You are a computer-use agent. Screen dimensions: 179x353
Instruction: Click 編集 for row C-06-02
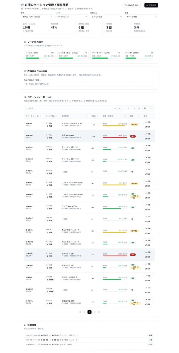point(148,245)
